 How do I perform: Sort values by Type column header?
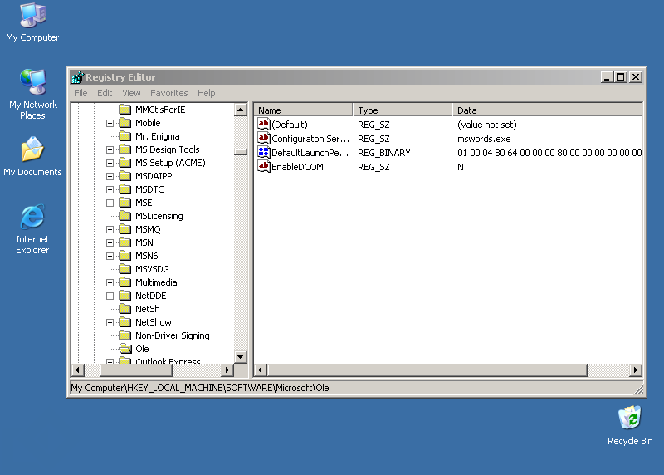coord(403,110)
